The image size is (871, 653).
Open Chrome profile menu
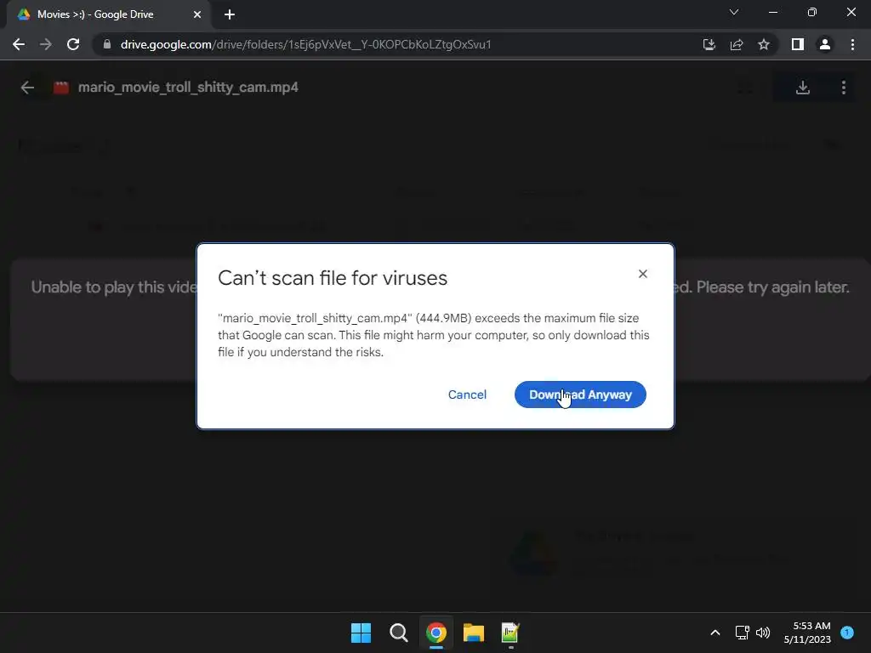coord(825,44)
